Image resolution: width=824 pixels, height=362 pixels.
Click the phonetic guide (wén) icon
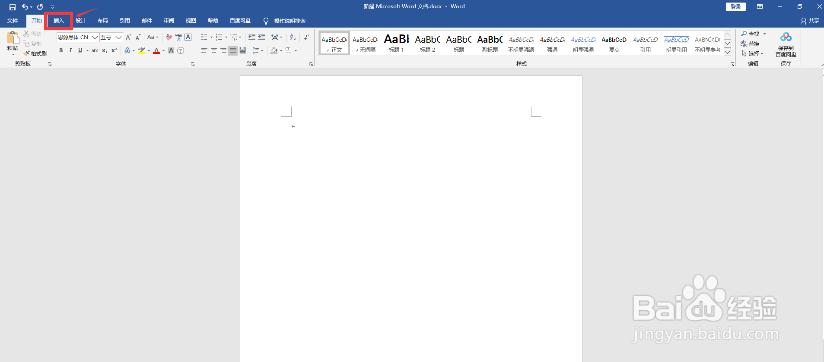[x=178, y=37]
